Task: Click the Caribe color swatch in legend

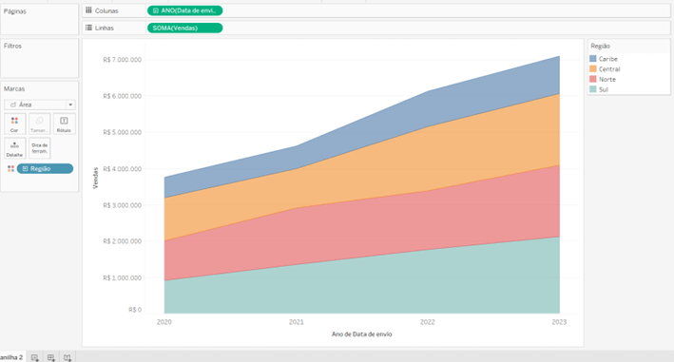Action: pos(593,58)
